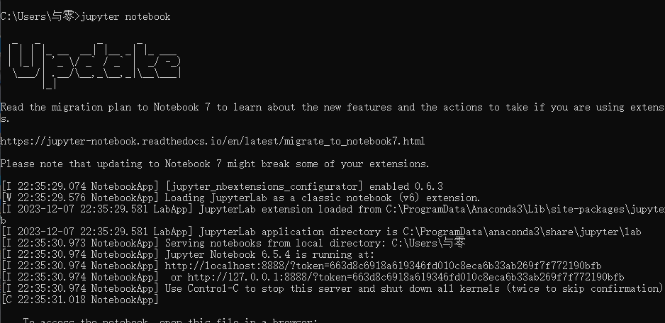Click 'Jupyter Notebook 6.5.4 is running at' text

pyautogui.click(x=269, y=255)
